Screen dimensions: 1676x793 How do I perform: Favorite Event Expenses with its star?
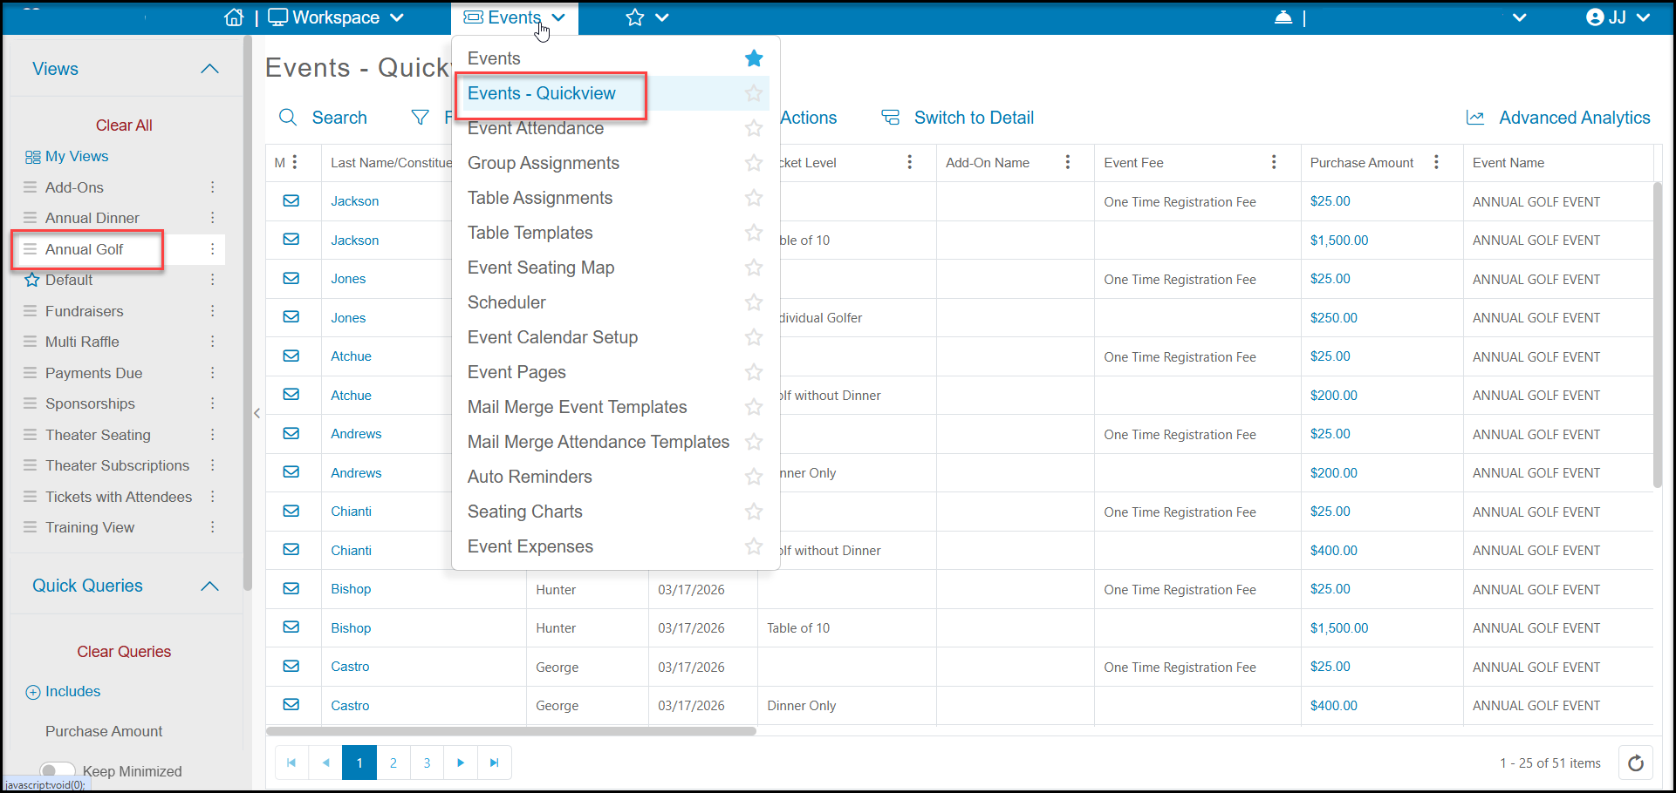pyautogui.click(x=754, y=546)
